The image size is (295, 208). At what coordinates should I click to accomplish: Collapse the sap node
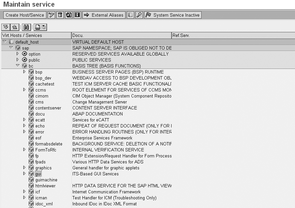click(11, 48)
